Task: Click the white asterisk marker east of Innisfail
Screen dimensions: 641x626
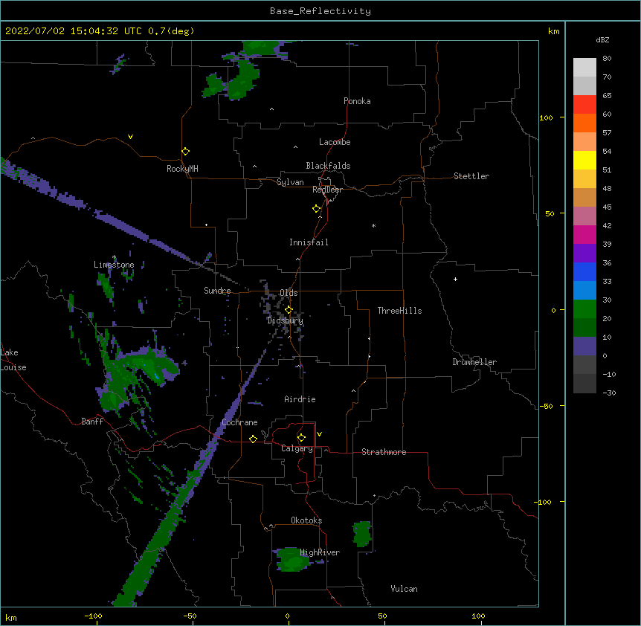Action: pos(373,225)
